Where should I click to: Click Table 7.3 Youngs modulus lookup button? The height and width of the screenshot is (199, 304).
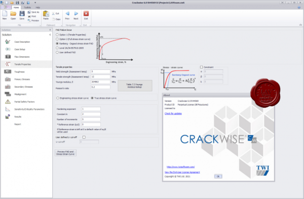135,86
